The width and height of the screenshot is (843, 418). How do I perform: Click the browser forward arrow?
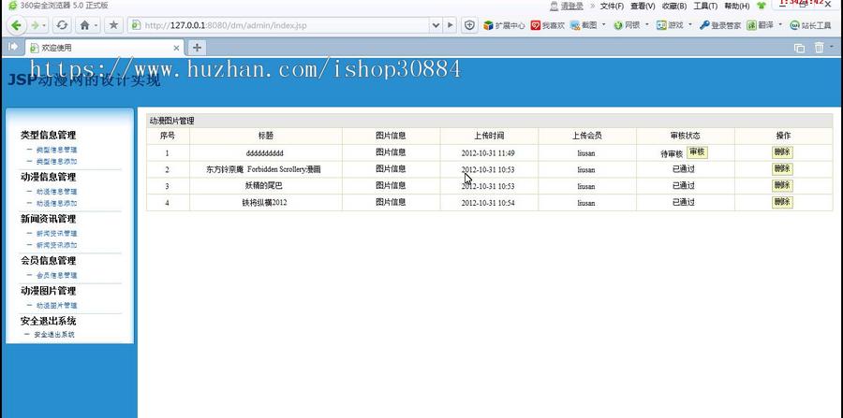35,24
